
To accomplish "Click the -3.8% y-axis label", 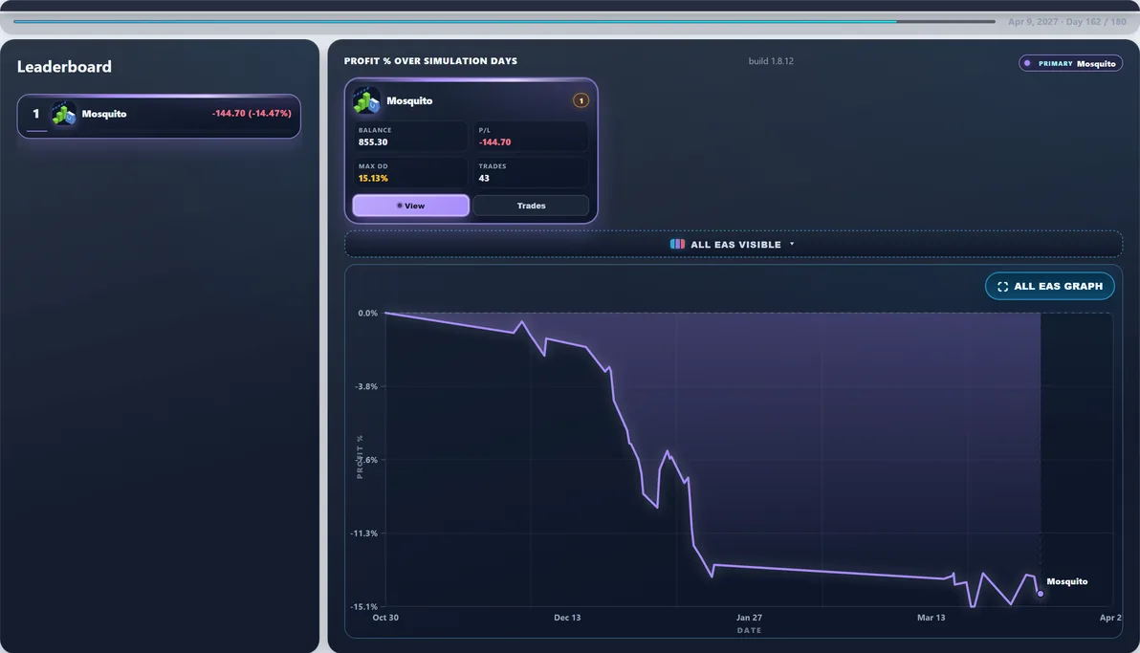I will 366,386.
